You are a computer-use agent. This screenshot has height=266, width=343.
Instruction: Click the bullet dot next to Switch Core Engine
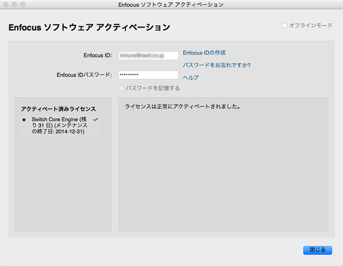(24, 120)
